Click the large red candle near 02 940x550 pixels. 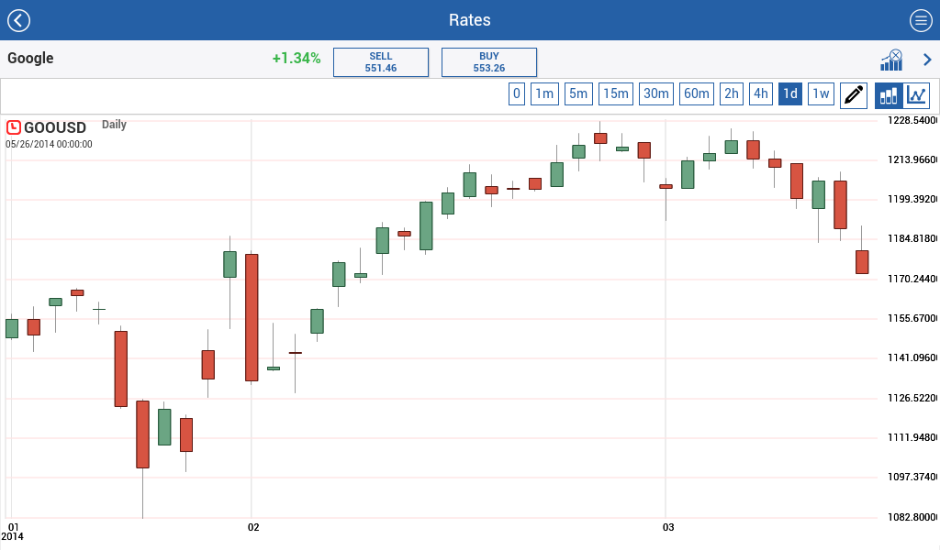pos(252,317)
